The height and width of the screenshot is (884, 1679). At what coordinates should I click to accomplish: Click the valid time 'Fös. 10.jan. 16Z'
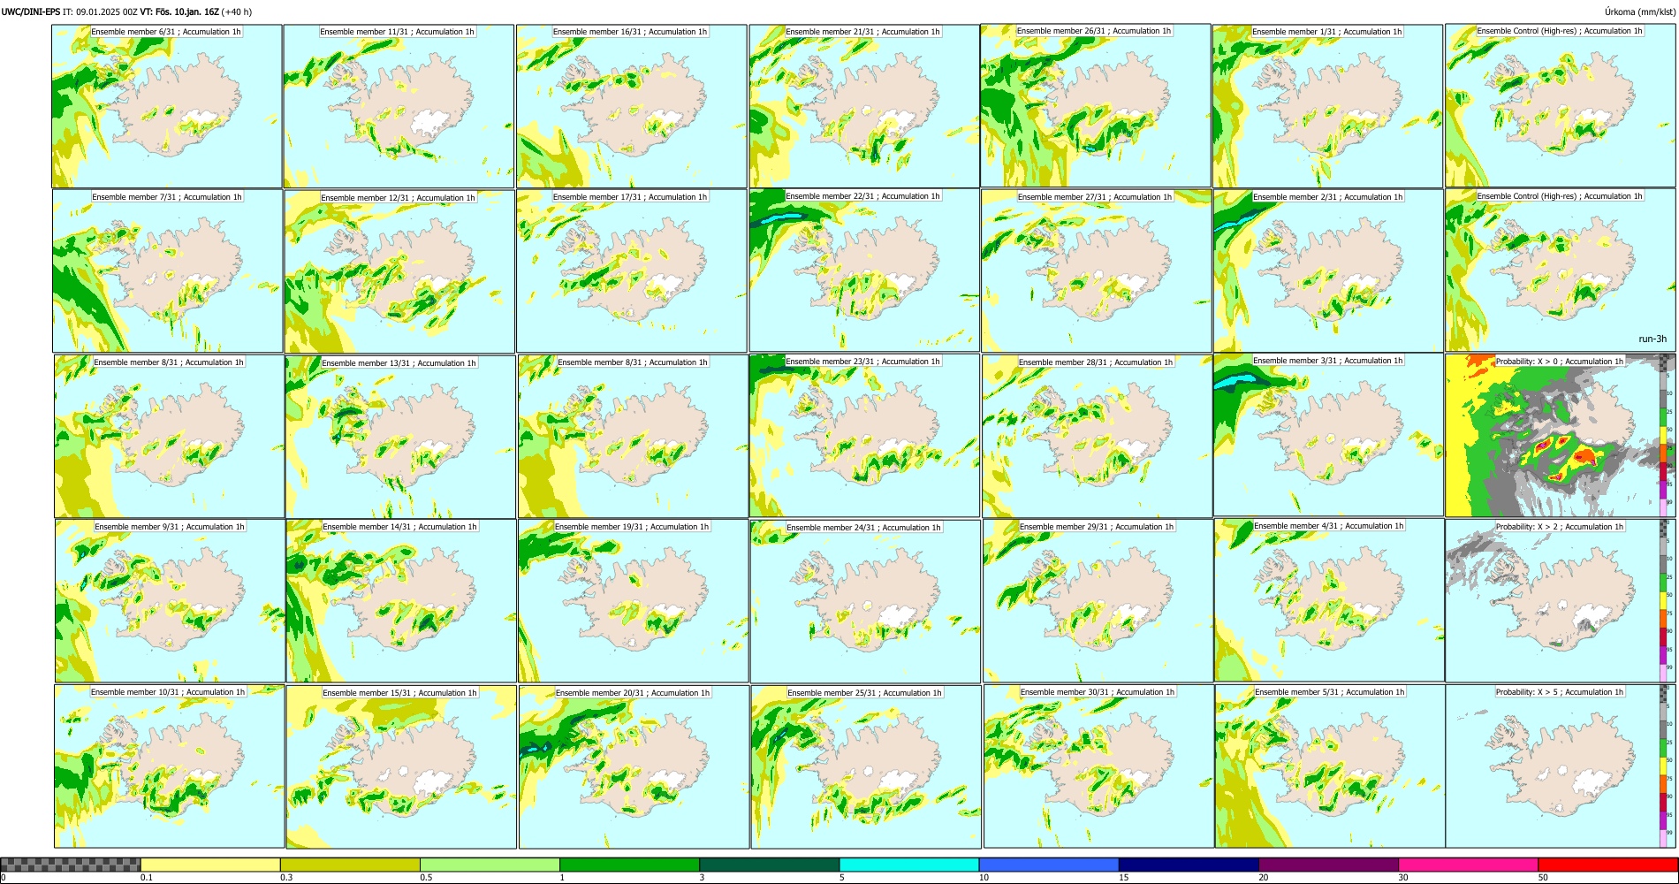point(188,12)
